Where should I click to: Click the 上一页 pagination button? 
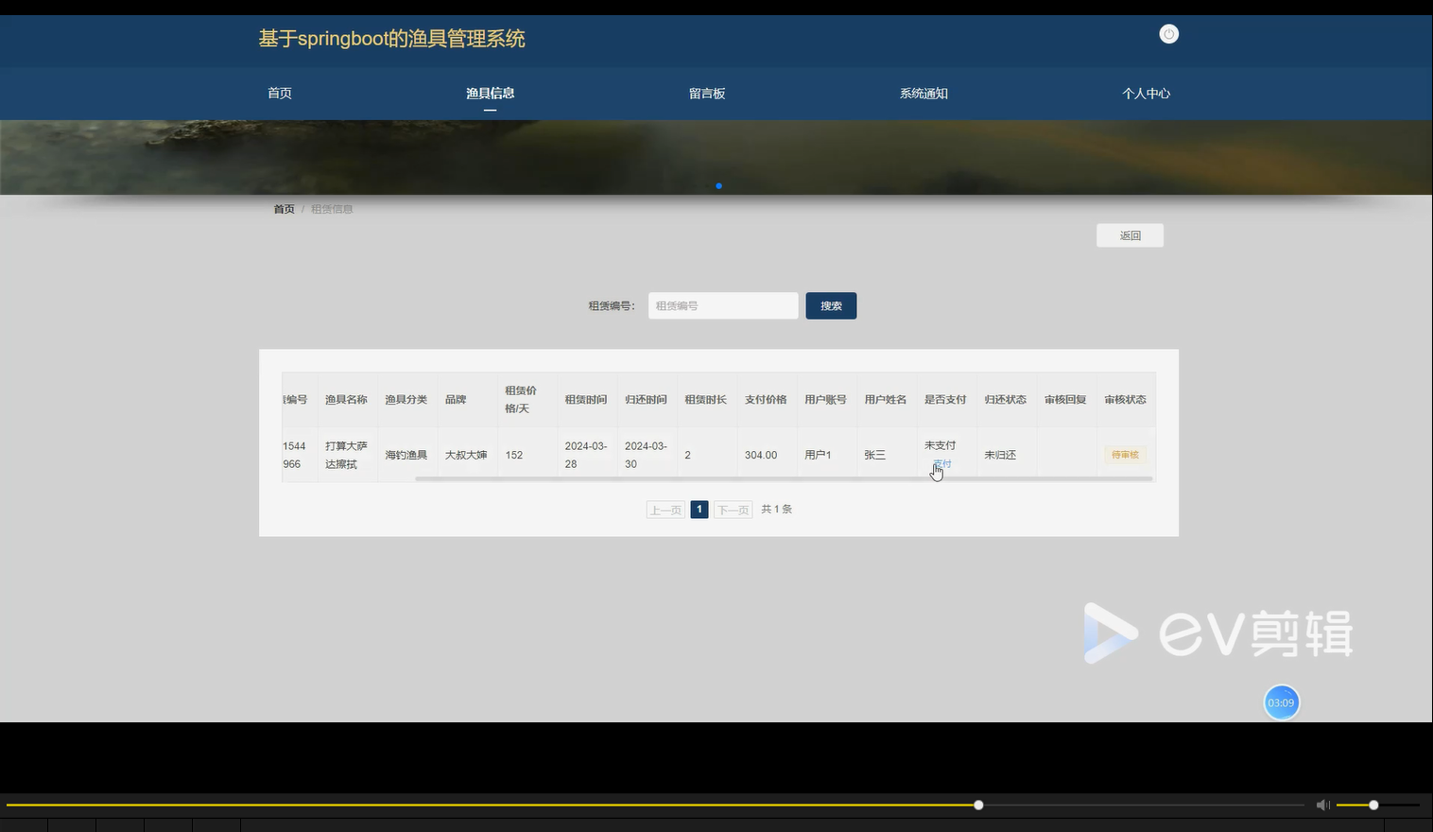pos(665,510)
